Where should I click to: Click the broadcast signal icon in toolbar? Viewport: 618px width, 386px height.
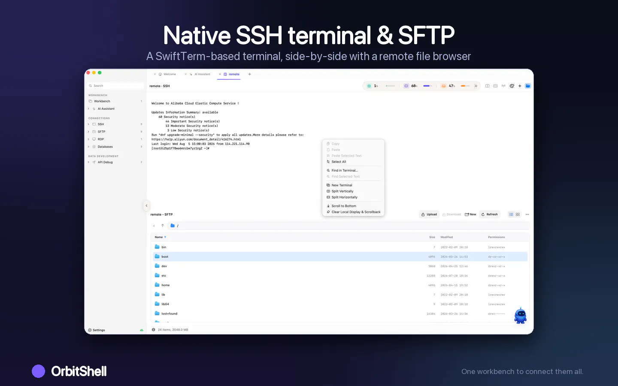[503, 86]
